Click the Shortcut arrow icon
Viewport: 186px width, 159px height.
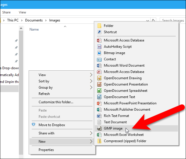pos(99,32)
